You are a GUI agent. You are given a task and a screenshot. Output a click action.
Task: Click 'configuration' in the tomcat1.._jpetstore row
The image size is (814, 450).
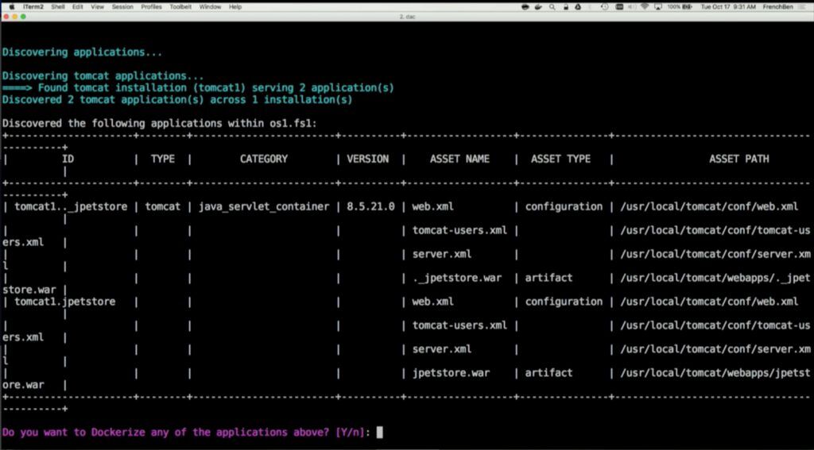pos(564,207)
